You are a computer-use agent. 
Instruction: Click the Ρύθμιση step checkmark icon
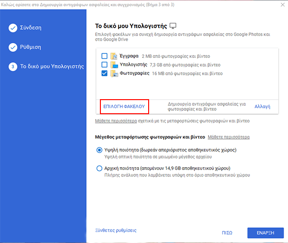click(13, 48)
